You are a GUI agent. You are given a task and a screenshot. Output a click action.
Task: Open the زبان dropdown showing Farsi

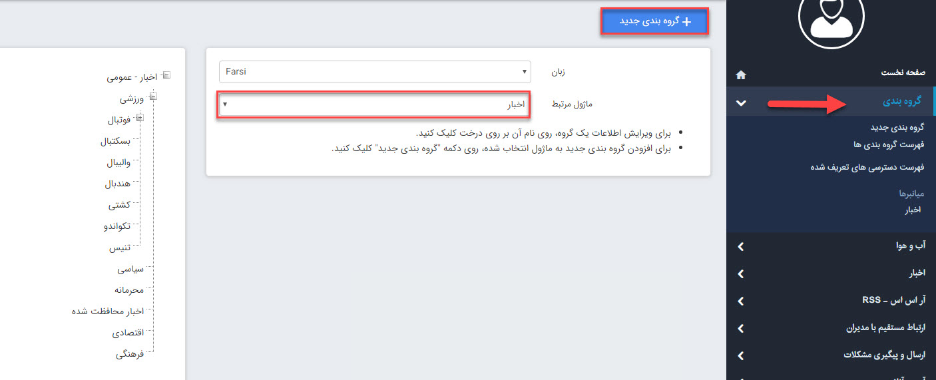coord(375,71)
